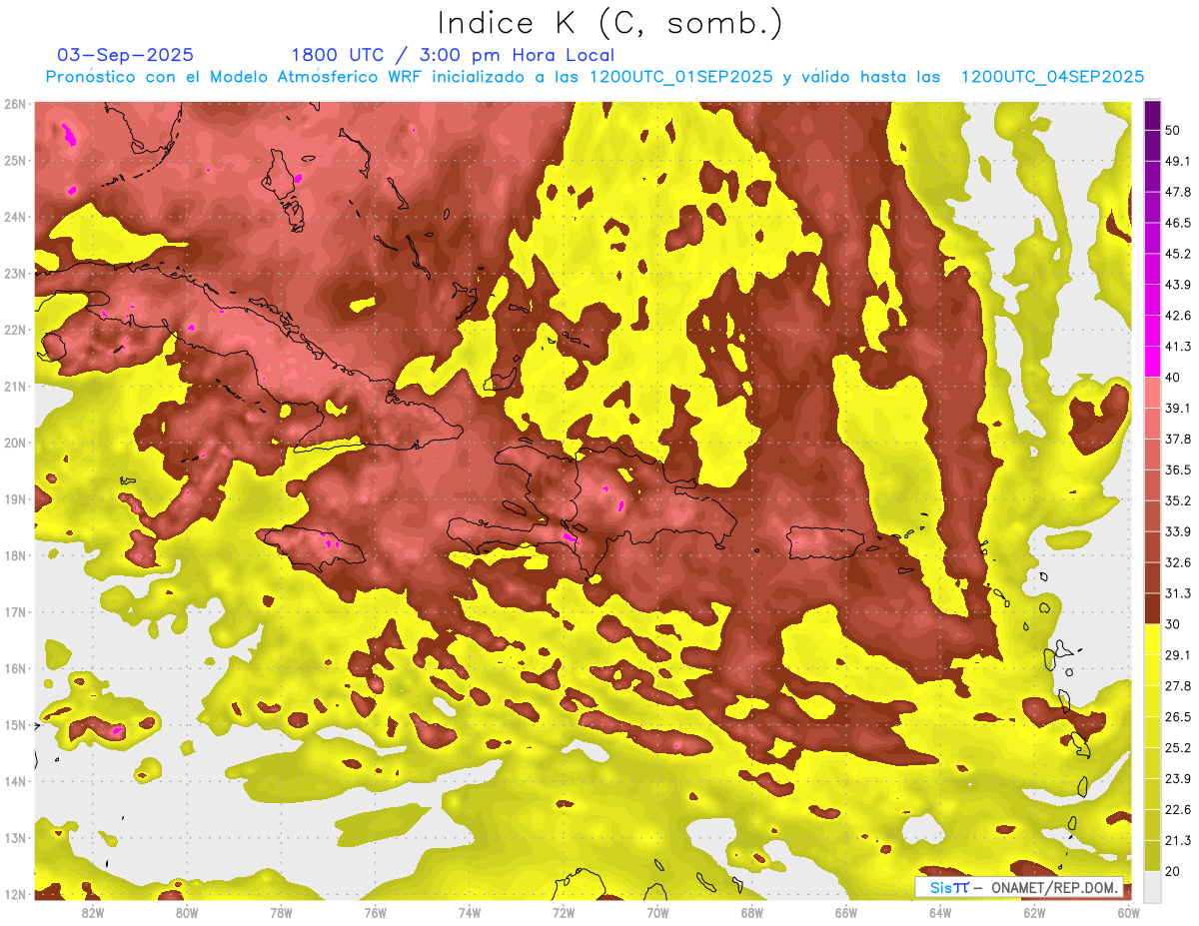Screen dimensions: 1199x926
Task: Click the "29.1" color scale value
Action: point(1178,654)
